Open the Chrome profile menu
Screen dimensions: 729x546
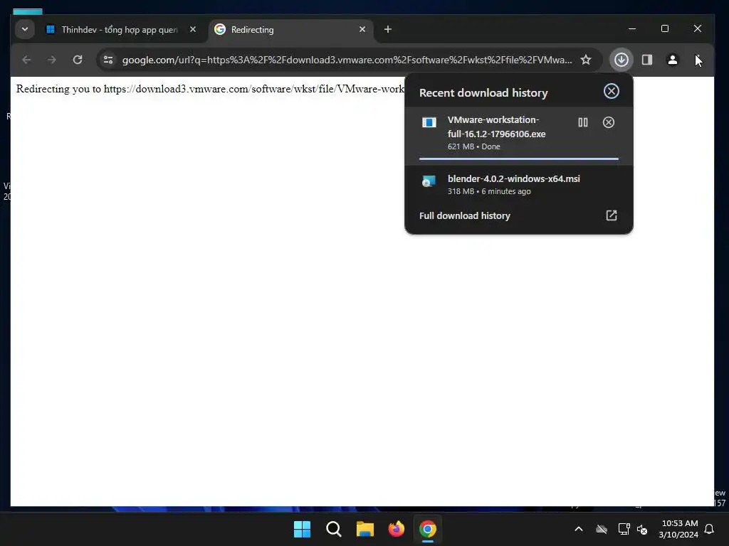pyautogui.click(x=672, y=60)
